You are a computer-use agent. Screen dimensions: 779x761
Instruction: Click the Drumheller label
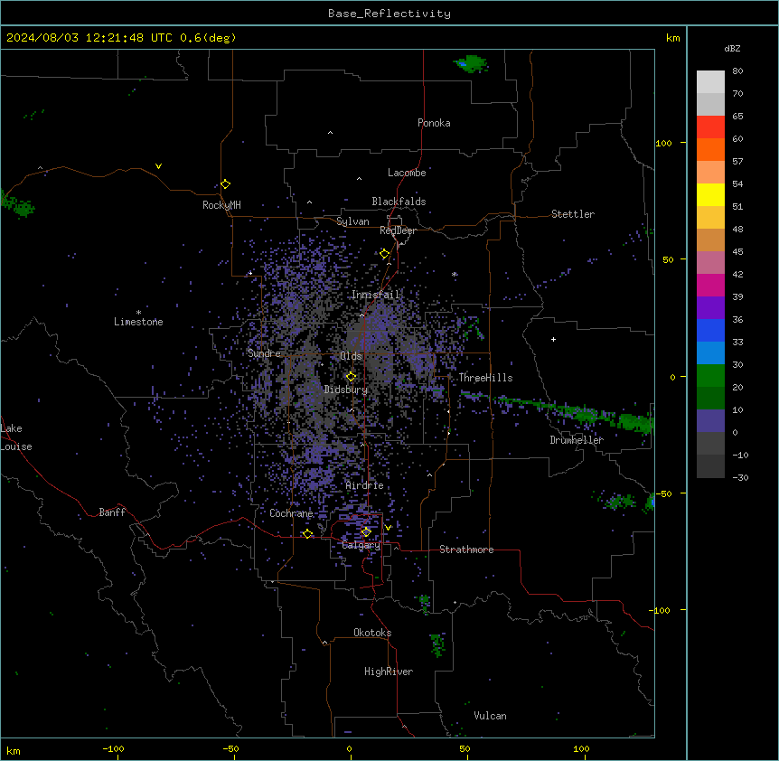(x=577, y=440)
